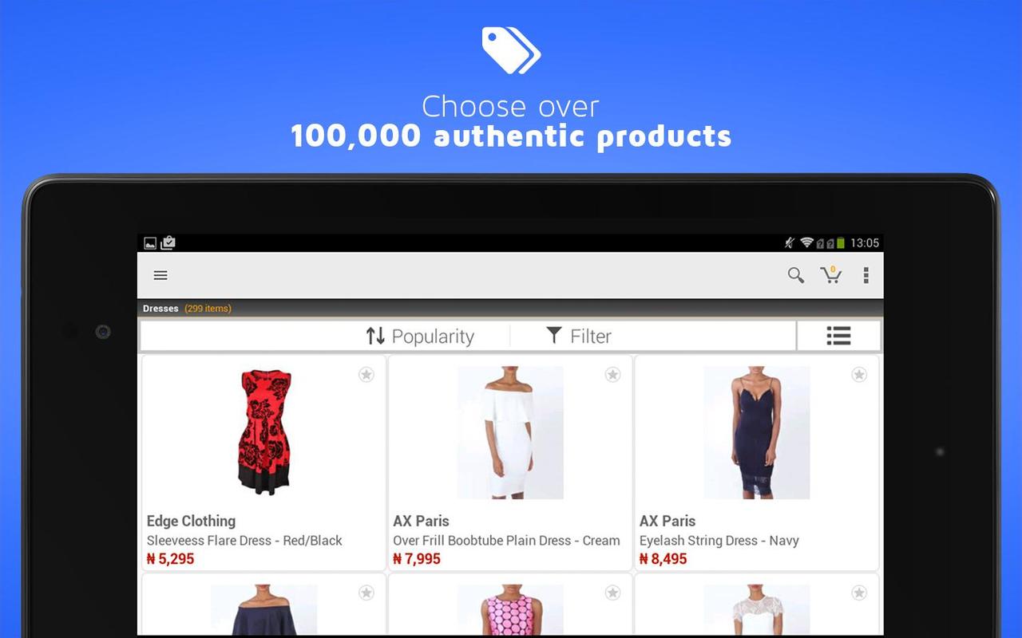Open the hamburger navigation menu
This screenshot has width=1022, height=638.
point(160,275)
